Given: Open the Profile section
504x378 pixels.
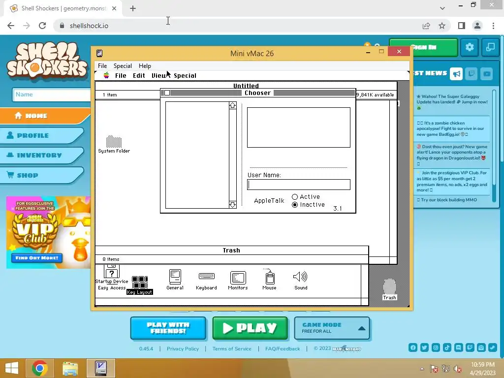Looking at the screenshot, I should click(x=42, y=135).
